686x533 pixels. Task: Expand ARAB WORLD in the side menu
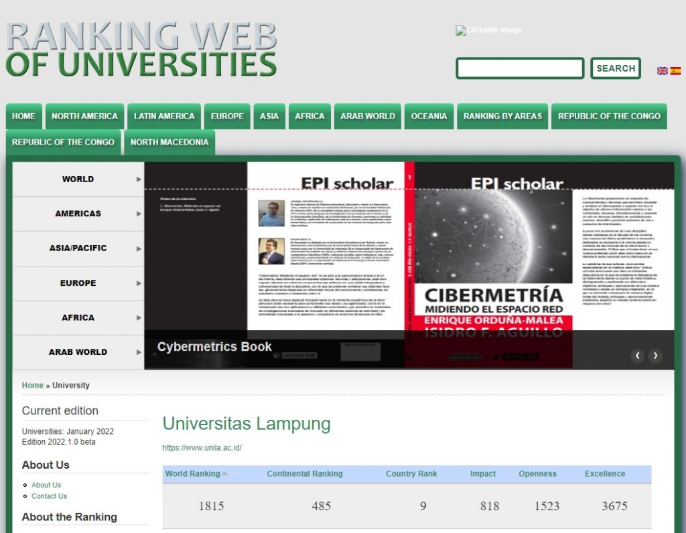coord(78,352)
